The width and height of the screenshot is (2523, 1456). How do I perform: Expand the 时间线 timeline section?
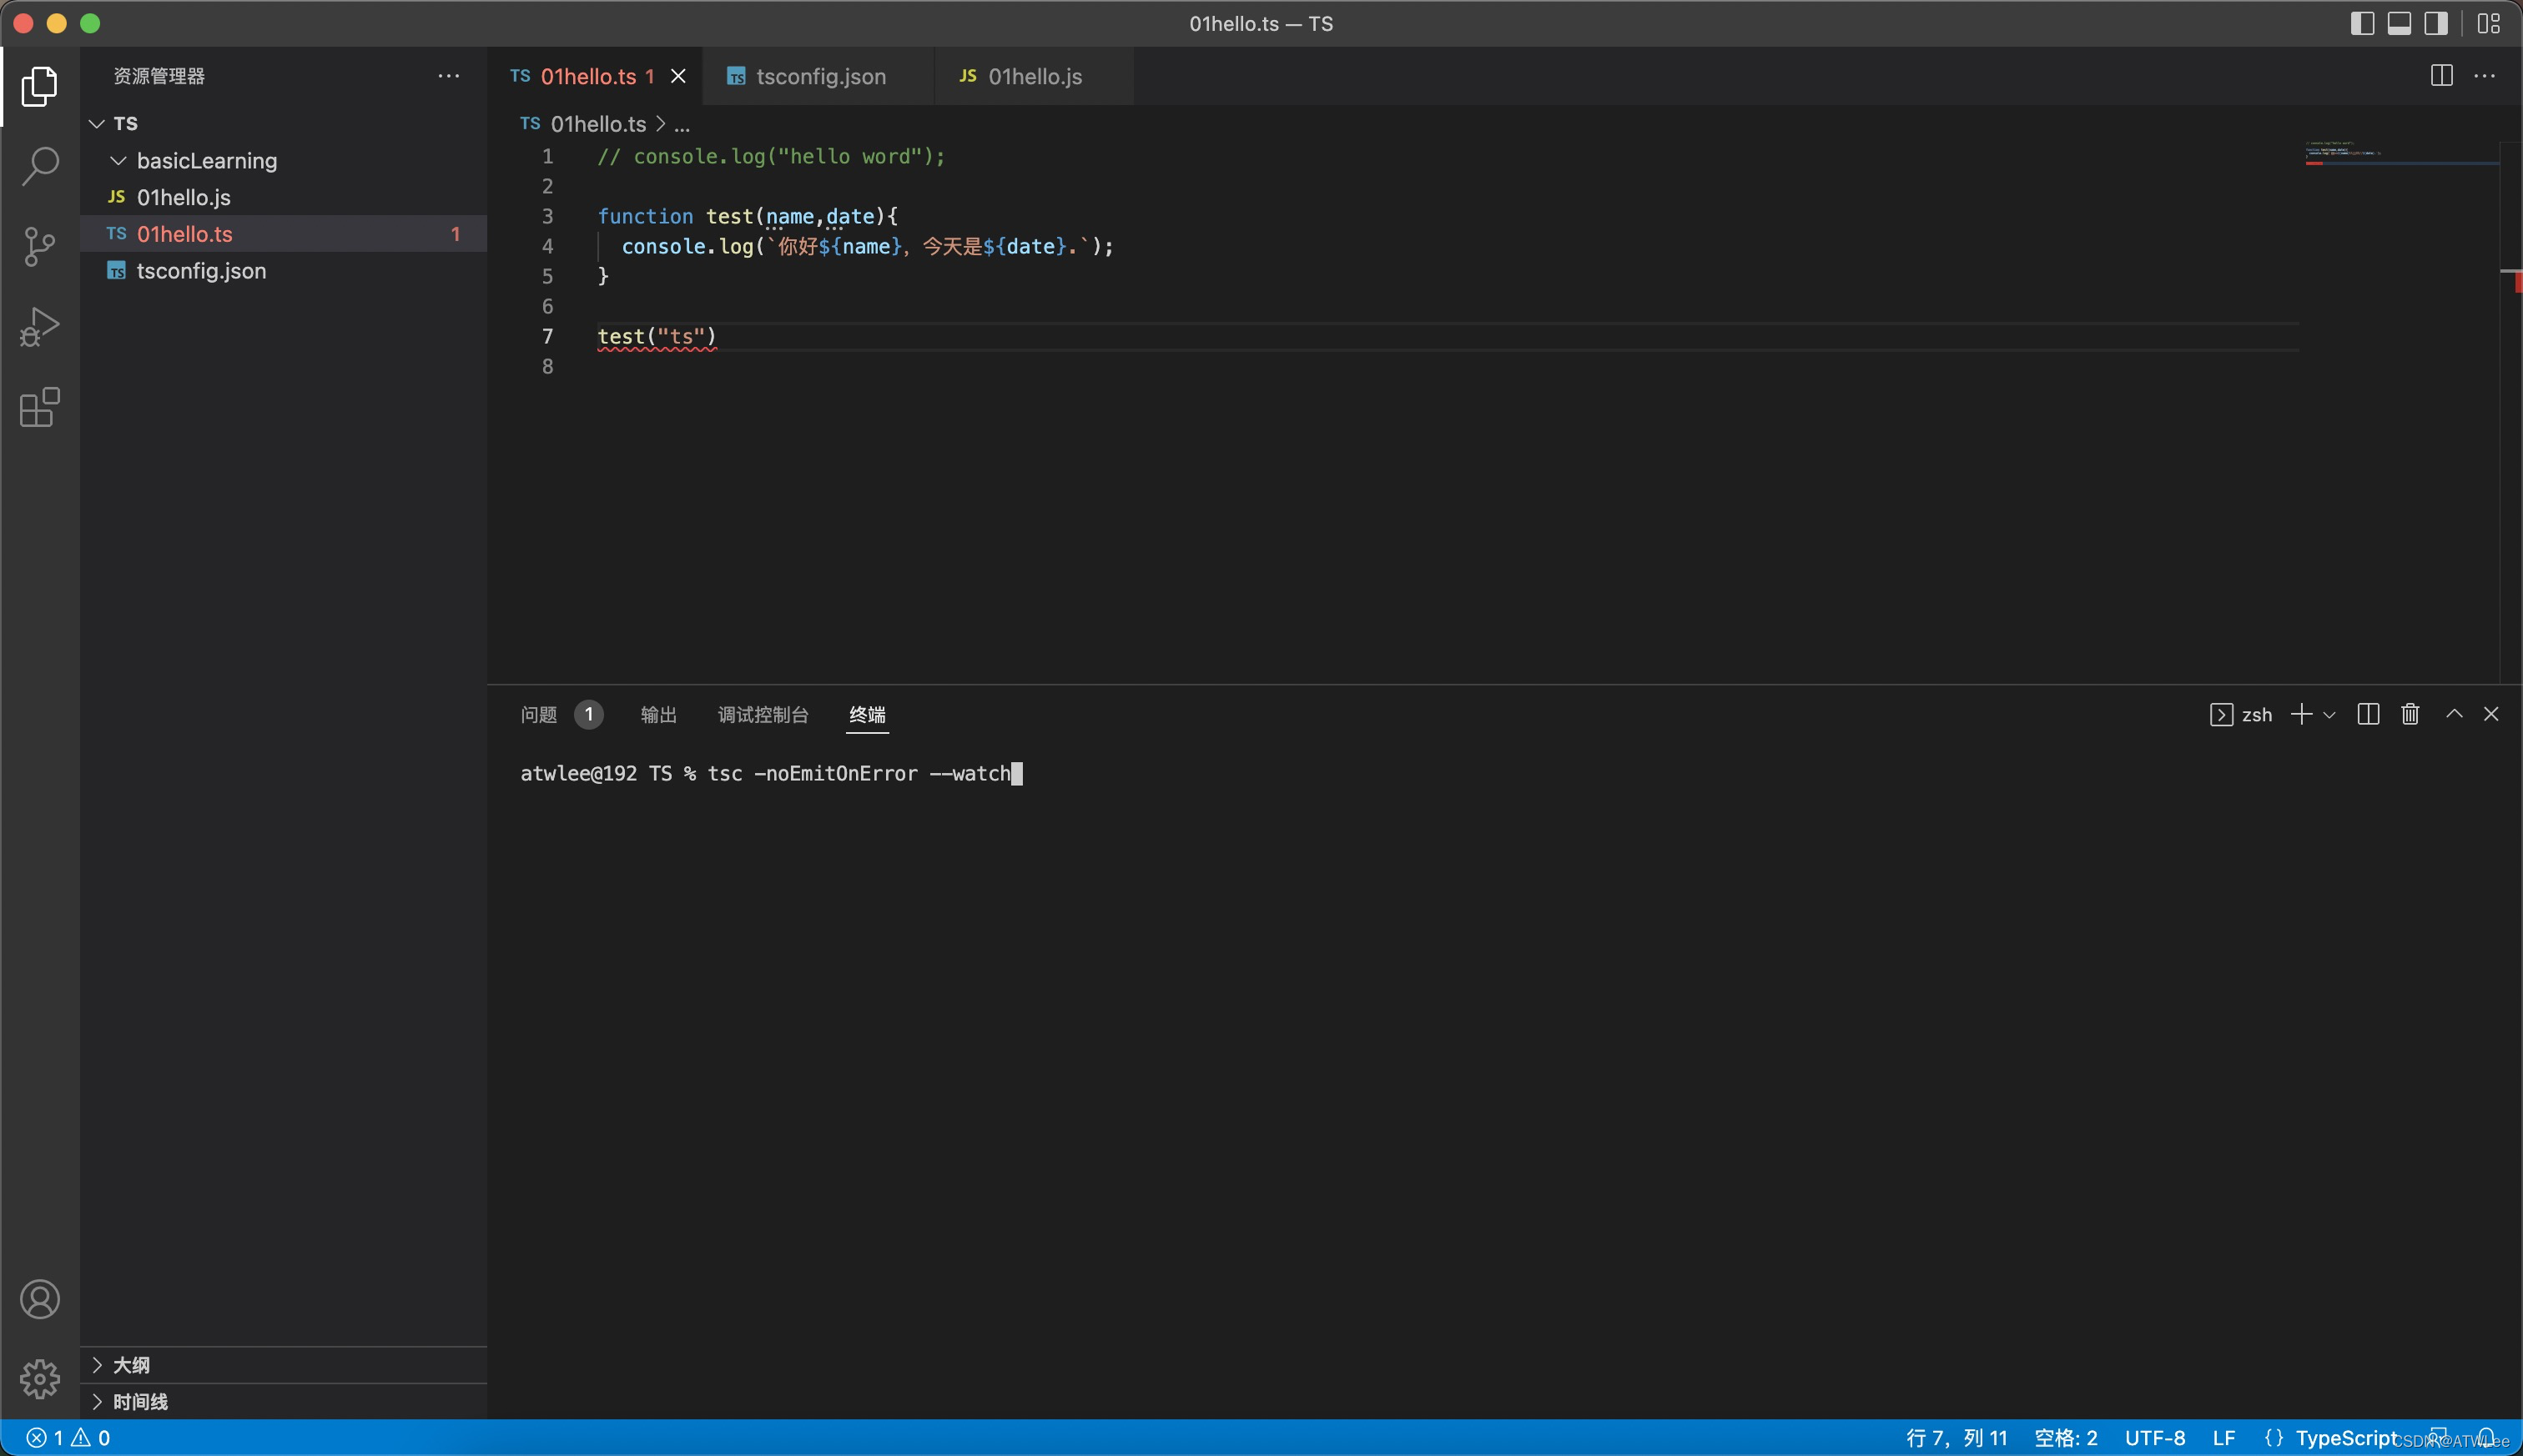(x=285, y=1401)
